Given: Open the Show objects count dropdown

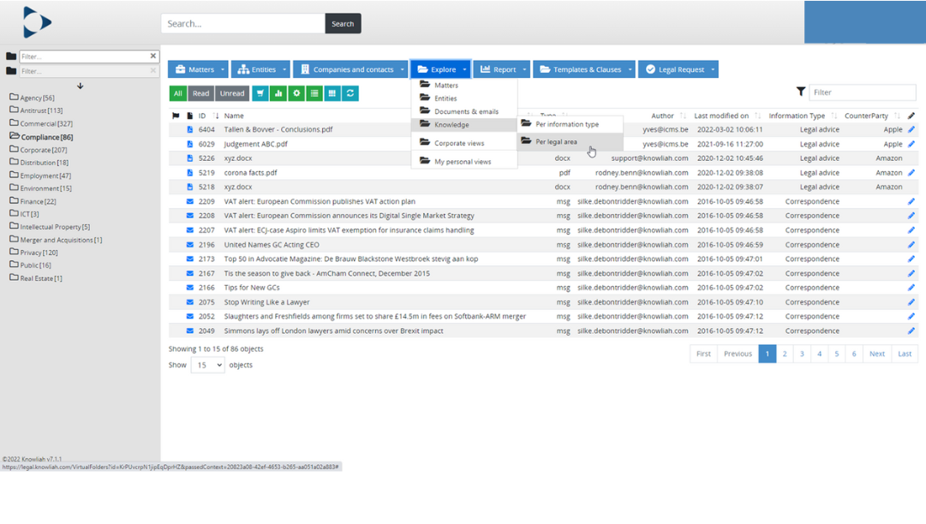Looking at the screenshot, I should tap(208, 365).
